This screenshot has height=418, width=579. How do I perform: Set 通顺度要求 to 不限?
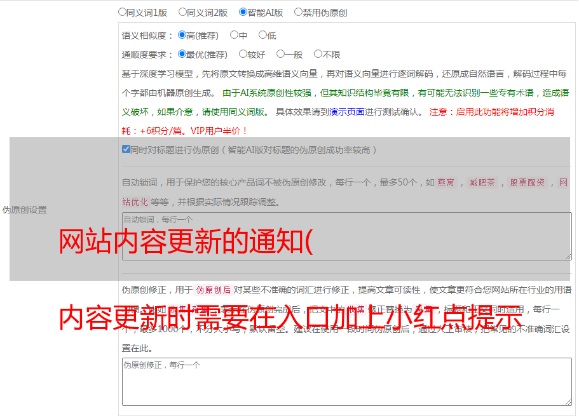point(318,54)
